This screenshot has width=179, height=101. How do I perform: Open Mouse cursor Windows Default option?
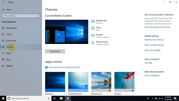coord(102,43)
